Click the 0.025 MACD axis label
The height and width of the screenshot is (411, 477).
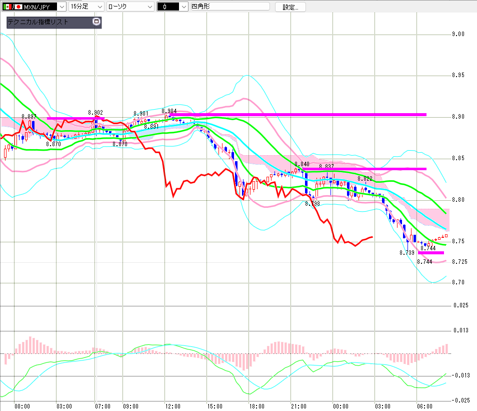pyautogui.click(x=461, y=305)
